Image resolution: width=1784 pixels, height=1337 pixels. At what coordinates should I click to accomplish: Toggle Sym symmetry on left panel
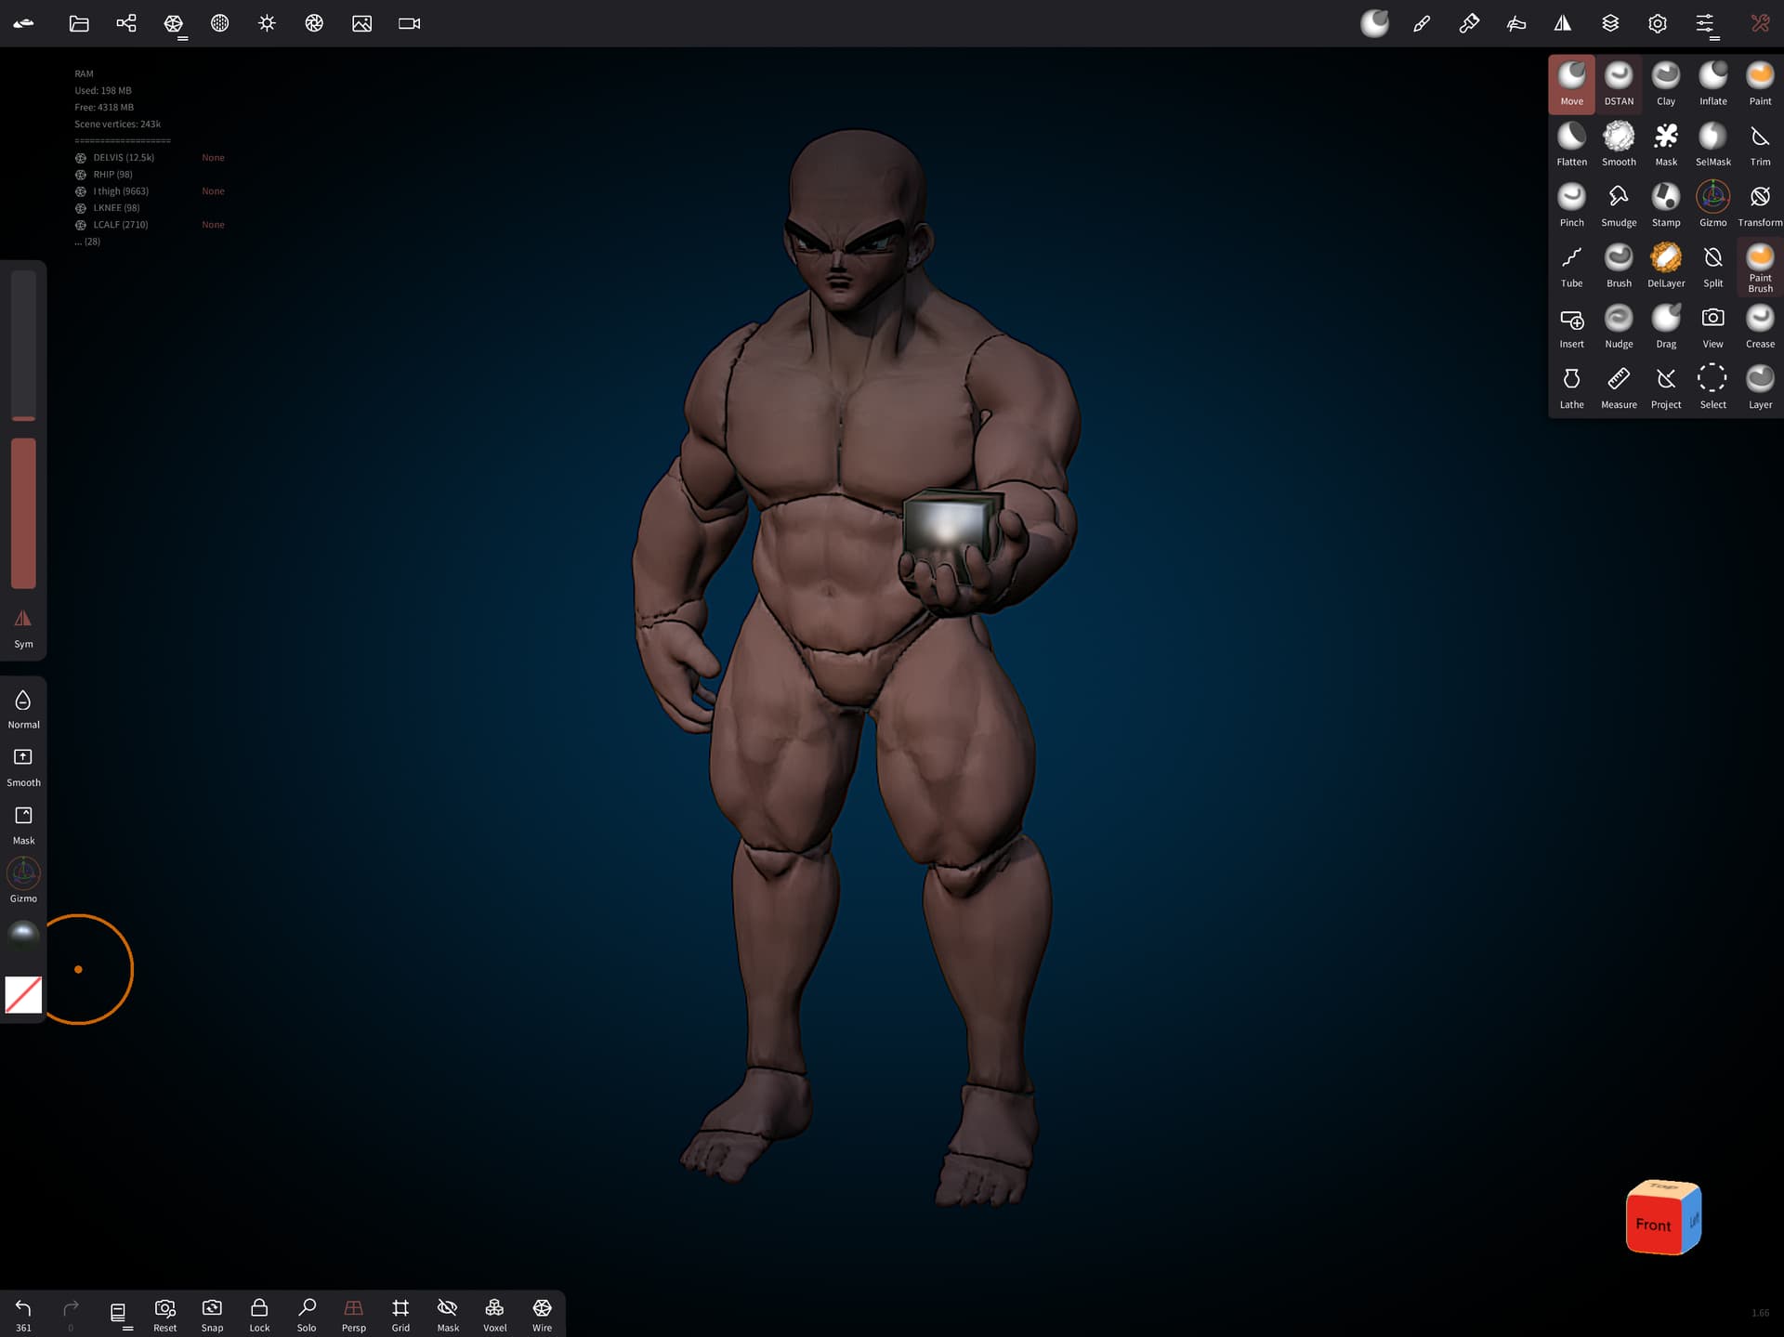[x=23, y=627]
